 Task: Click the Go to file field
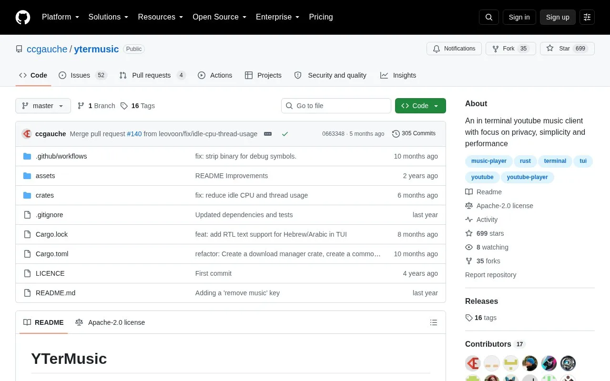(x=336, y=106)
